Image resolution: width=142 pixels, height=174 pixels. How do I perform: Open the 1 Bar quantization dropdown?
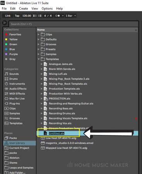[71, 16]
